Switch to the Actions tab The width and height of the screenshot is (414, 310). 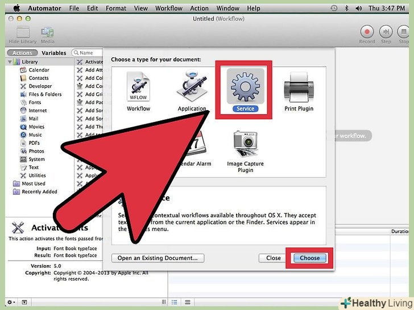22,53
